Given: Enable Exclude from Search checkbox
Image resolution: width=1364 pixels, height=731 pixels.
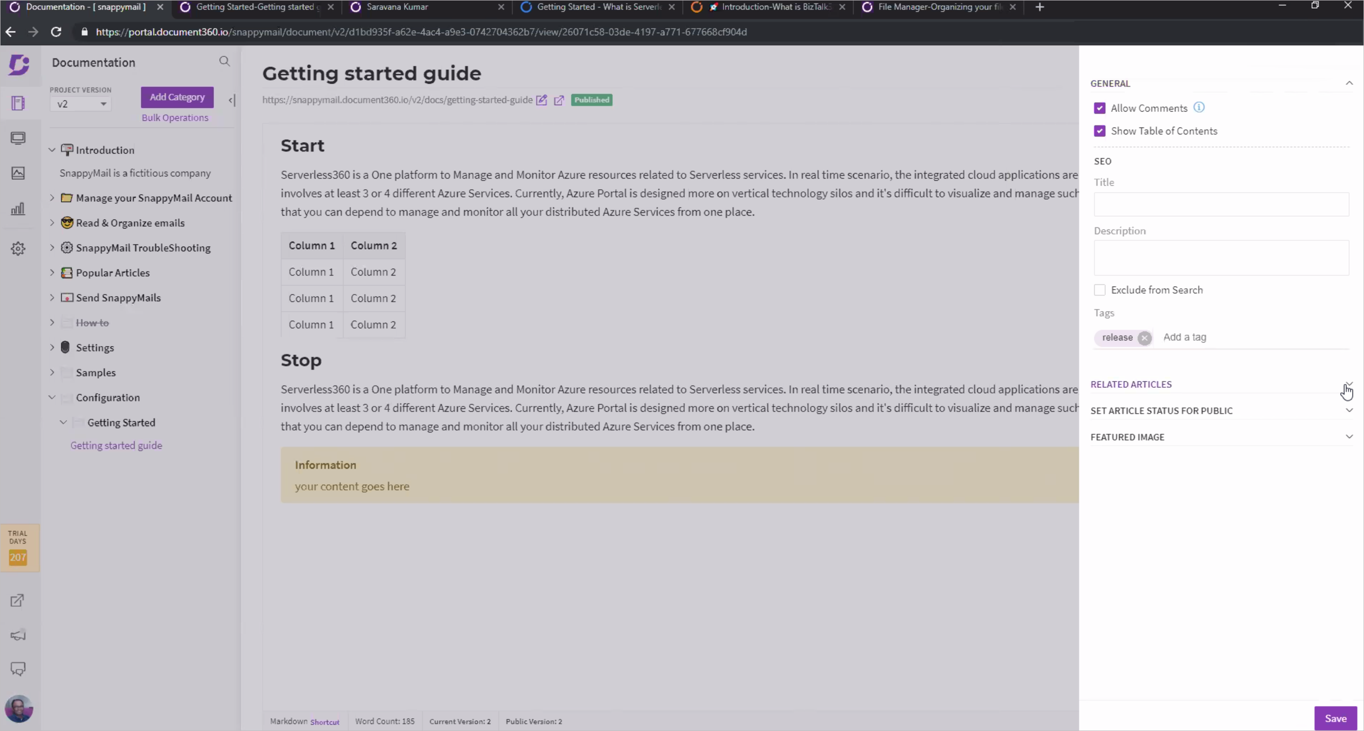Looking at the screenshot, I should click(1100, 290).
